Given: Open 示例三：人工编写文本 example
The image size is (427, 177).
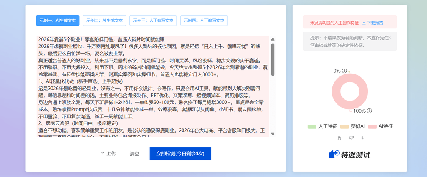Looking at the screenshot, I should (x=153, y=20).
